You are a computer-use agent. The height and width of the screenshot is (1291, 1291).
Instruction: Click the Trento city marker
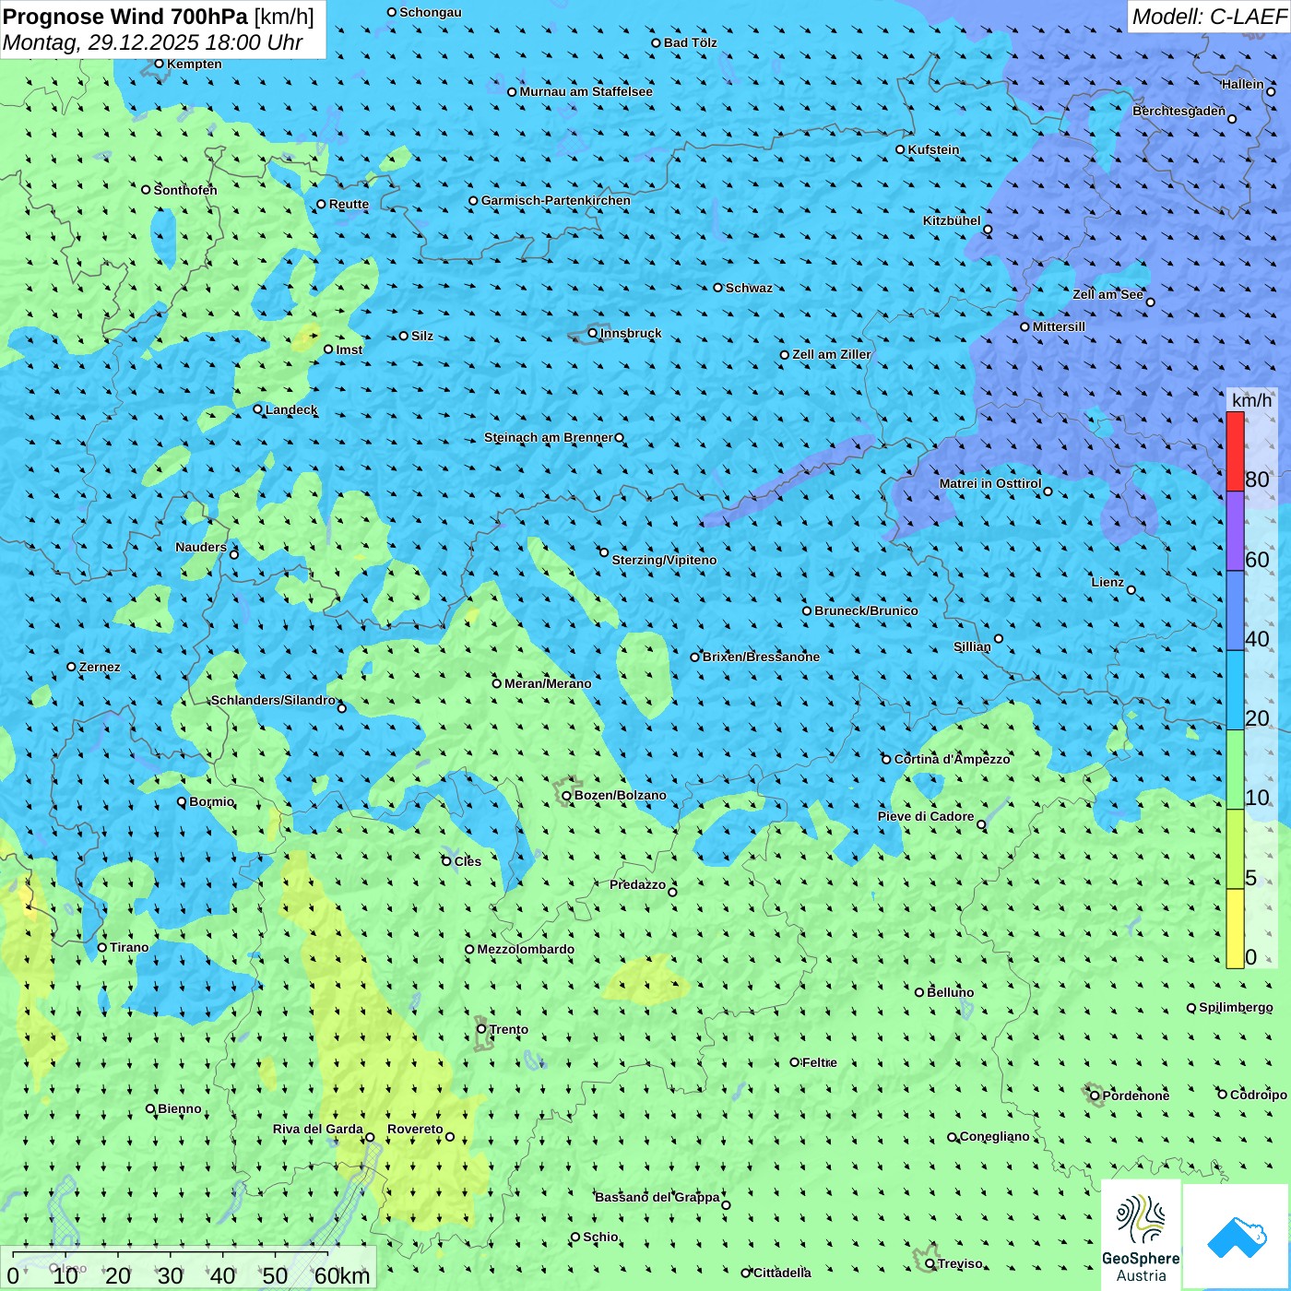[x=481, y=1029]
